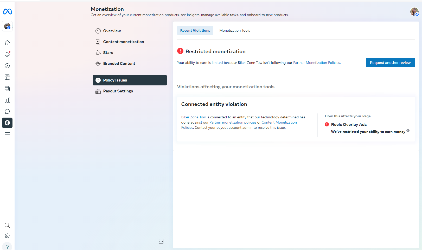
Task: Open profile avatar at top right
Action: click(414, 11)
